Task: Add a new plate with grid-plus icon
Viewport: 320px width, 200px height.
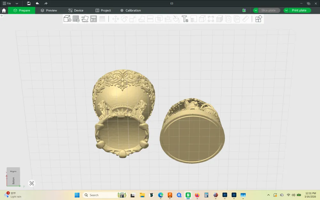Action: tap(76, 19)
